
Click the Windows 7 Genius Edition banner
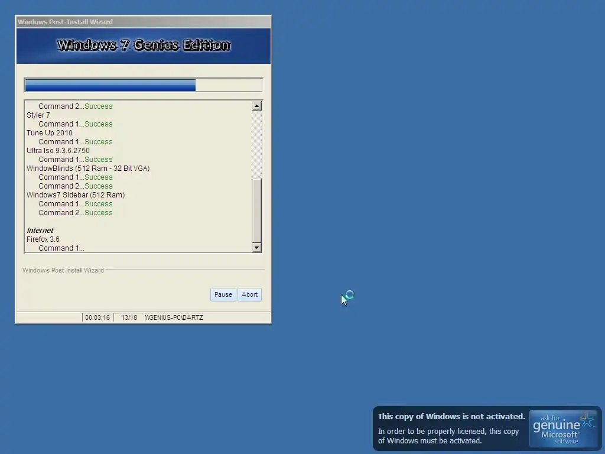(143, 46)
